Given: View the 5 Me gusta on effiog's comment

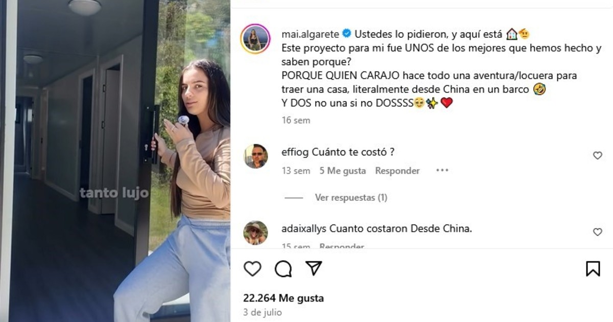Looking at the screenshot, I should pos(343,171).
